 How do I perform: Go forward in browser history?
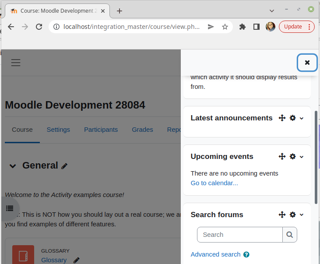coord(25,27)
